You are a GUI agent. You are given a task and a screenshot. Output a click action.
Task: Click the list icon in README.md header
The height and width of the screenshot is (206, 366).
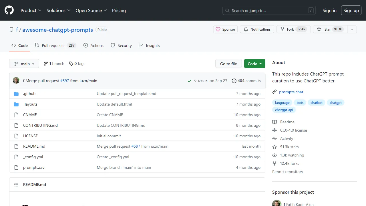pos(16,185)
